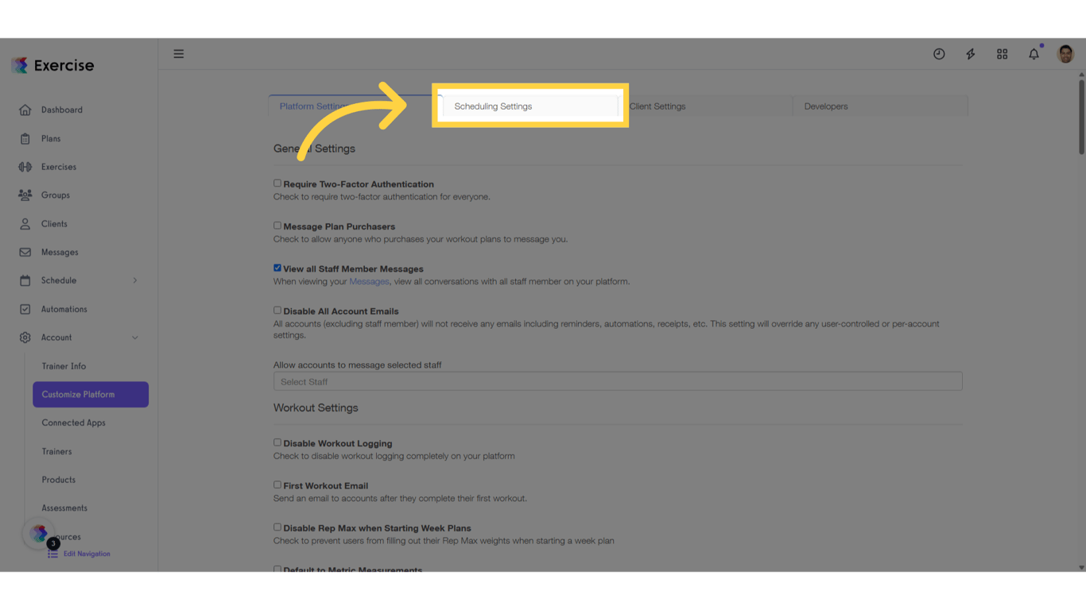Viewport: 1086px width, 610px height.
Task: Open the Dashboard from the sidebar
Action: [x=64, y=110]
